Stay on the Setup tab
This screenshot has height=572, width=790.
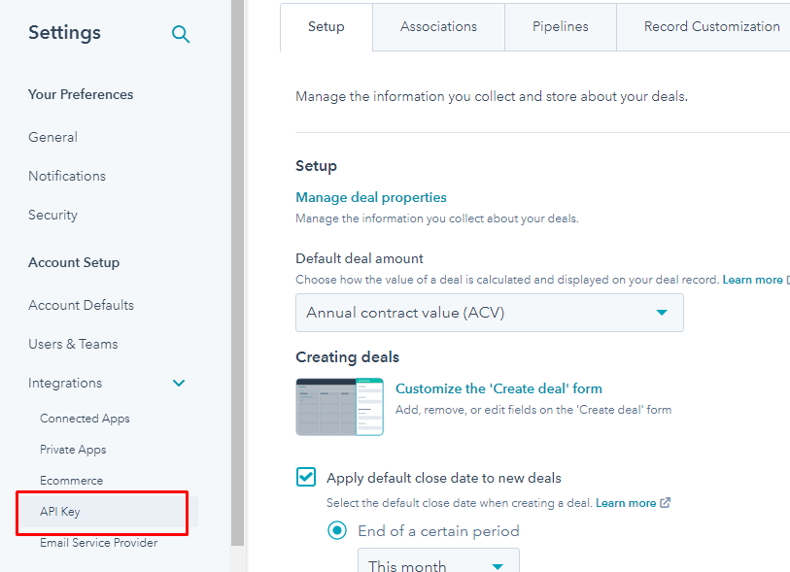click(326, 28)
